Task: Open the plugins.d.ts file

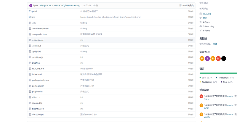Action: (37, 91)
